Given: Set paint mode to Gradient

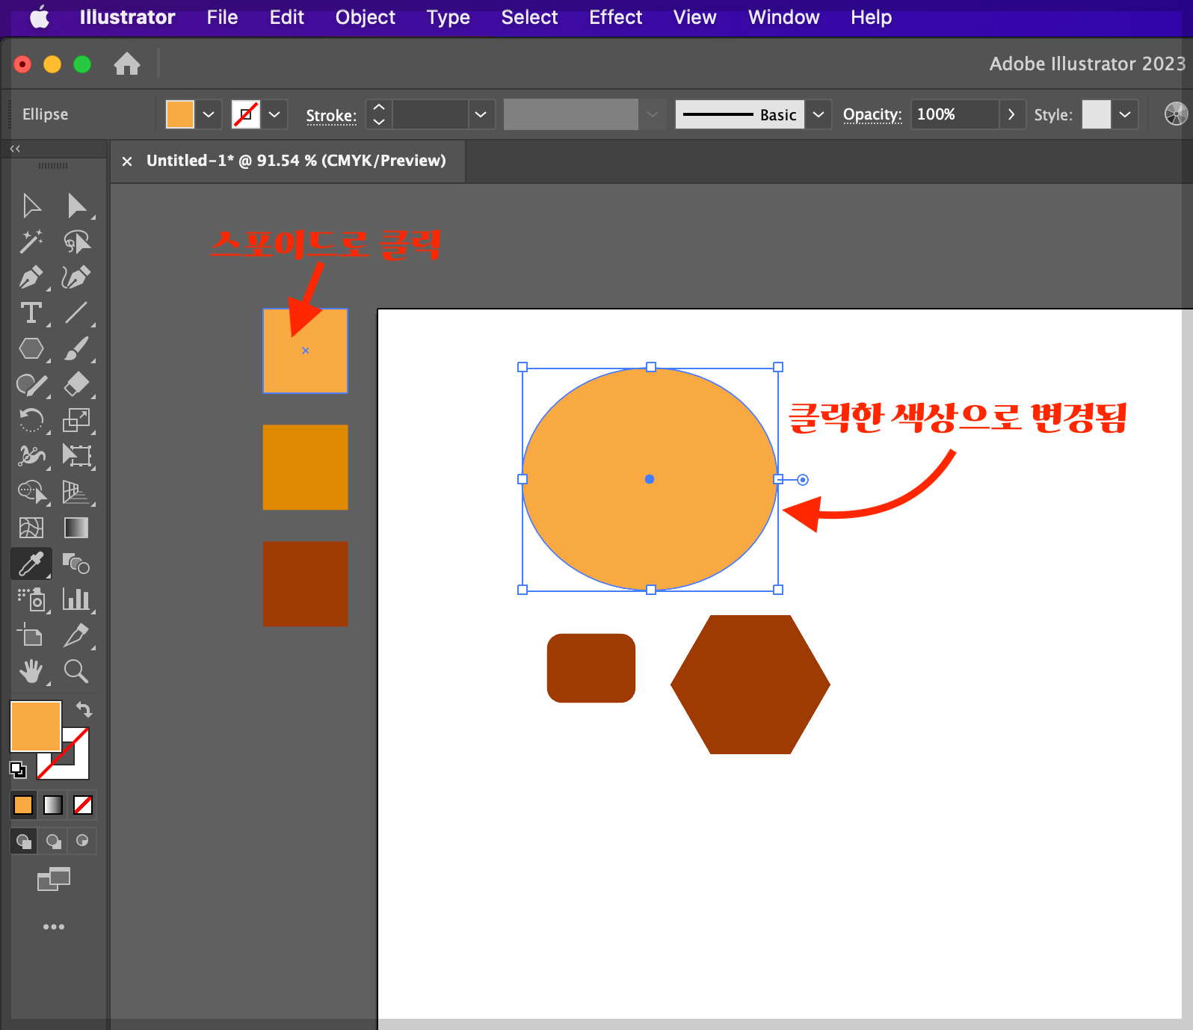Looking at the screenshot, I should (x=53, y=805).
